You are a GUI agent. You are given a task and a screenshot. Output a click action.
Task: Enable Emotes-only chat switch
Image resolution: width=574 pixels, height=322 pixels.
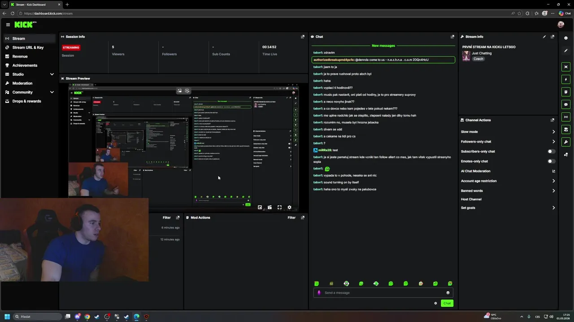coord(551,161)
